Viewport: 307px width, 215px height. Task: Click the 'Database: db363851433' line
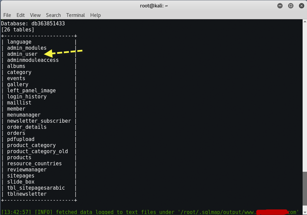[x=33, y=24]
